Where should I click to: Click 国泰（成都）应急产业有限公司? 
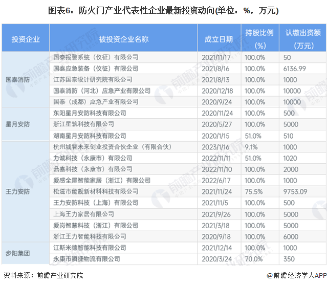click(x=96, y=102)
